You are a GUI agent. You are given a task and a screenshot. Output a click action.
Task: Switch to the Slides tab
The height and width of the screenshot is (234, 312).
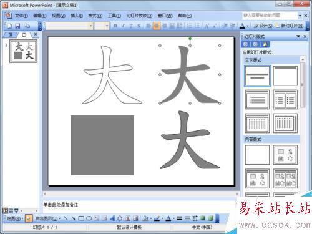point(24,35)
